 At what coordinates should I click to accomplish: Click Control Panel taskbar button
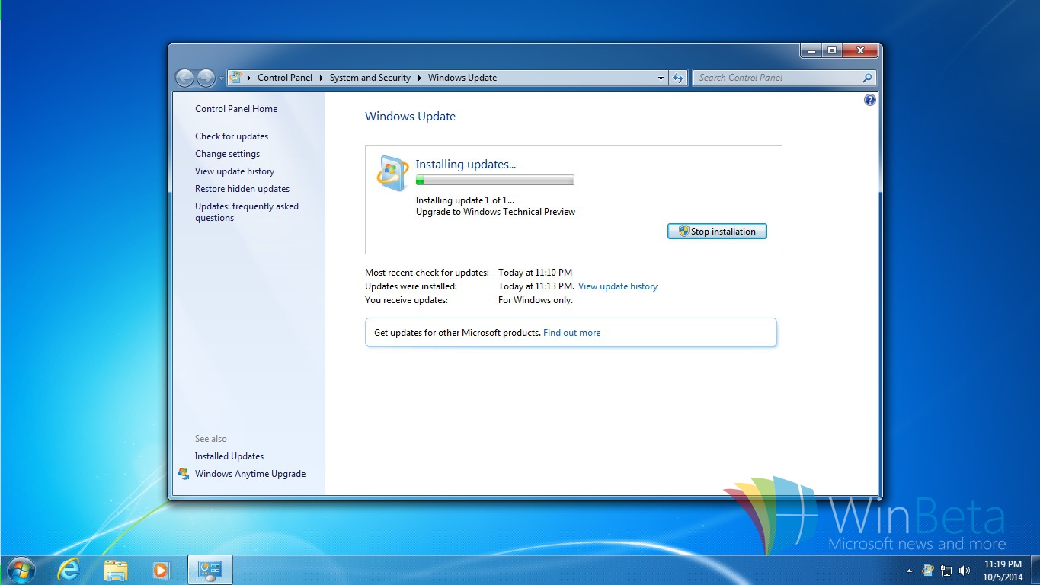pos(210,570)
